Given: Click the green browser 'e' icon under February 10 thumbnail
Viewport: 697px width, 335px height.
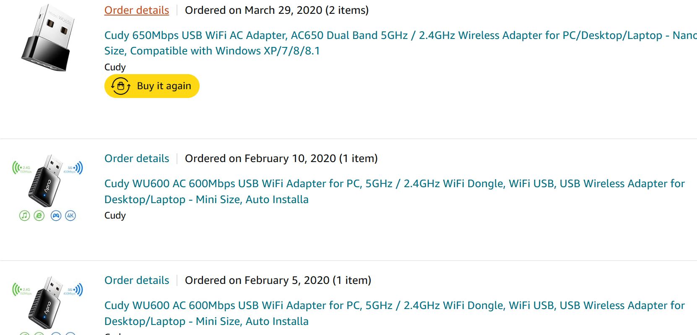Looking at the screenshot, I should tap(39, 216).
